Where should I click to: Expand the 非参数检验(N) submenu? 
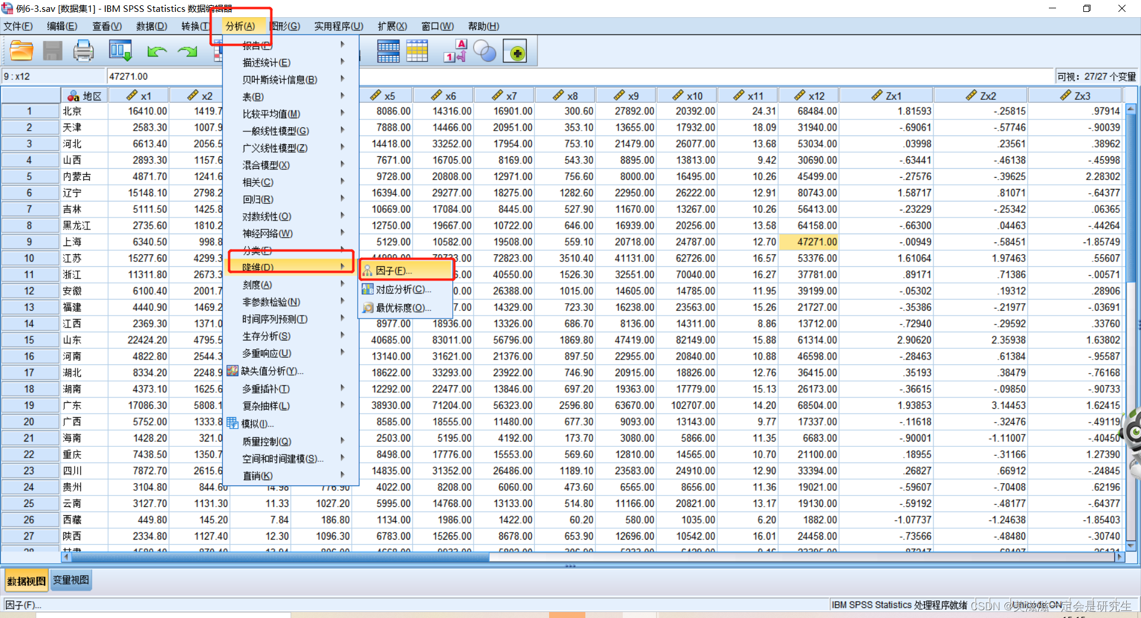tap(291, 302)
